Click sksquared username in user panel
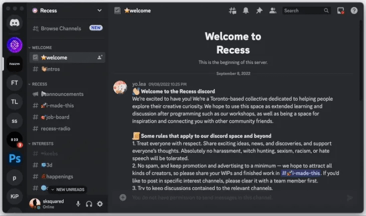Viewport: 366px width, 216px height. coord(53,201)
